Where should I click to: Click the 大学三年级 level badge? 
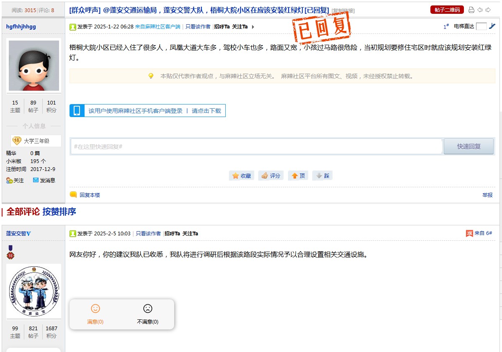click(36, 140)
